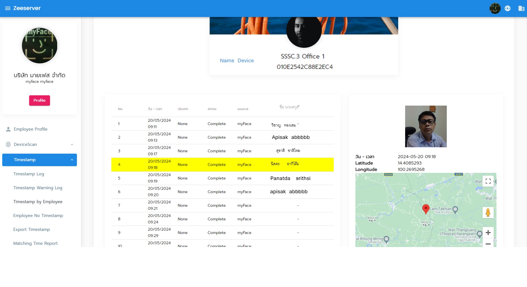Click the SSSC.3 Office 1 title
The width and height of the screenshot is (527, 287).
click(303, 56)
